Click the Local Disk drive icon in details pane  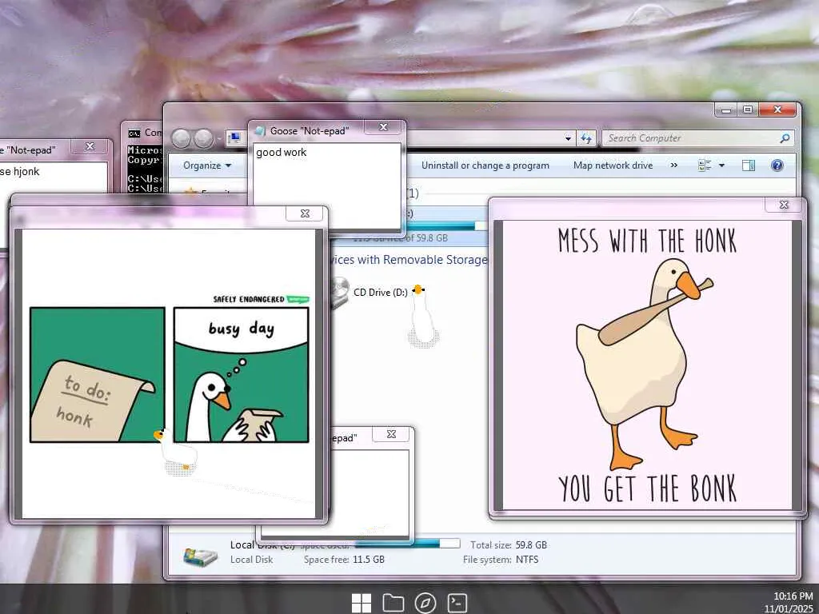(200, 556)
